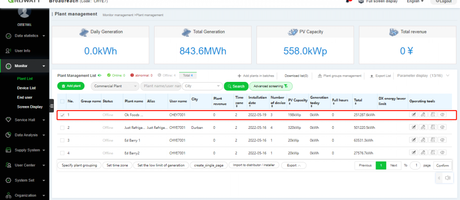Collapse the Monitor sidebar menu
Image resolution: width=460 pixels, height=200 pixels.
pos(25,66)
